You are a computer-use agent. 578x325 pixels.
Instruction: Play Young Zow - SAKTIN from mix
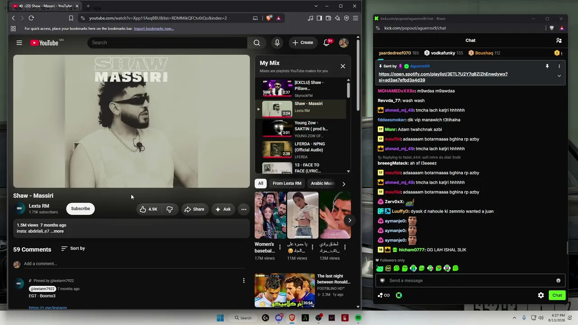coord(302,129)
